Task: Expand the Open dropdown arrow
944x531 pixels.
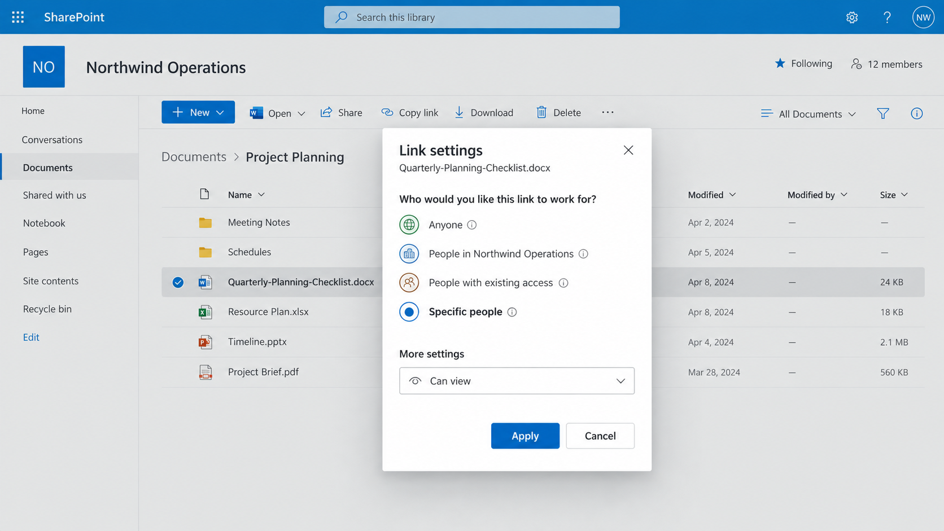Action: click(301, 113)
